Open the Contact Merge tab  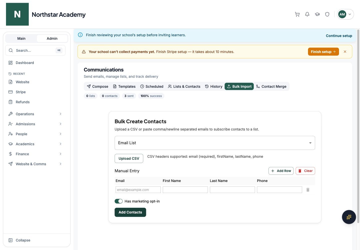coord(271,86)
